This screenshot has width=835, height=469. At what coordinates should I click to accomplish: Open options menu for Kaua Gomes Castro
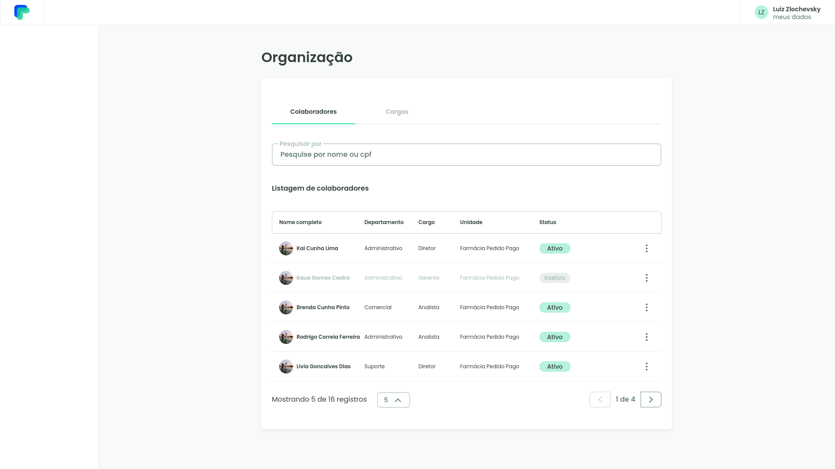(x=646, y=278)
